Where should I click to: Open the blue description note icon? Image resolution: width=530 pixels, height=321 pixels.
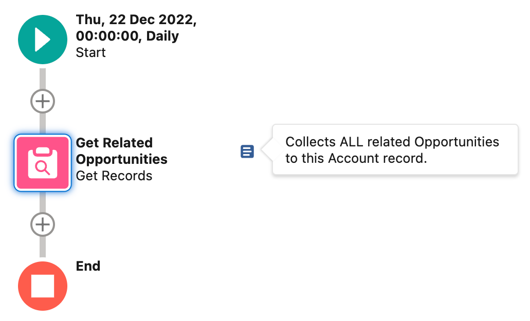coord(247,151)
